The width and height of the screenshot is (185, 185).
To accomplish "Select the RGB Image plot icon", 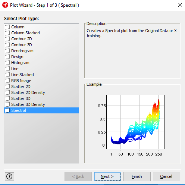I will point(7,81).
